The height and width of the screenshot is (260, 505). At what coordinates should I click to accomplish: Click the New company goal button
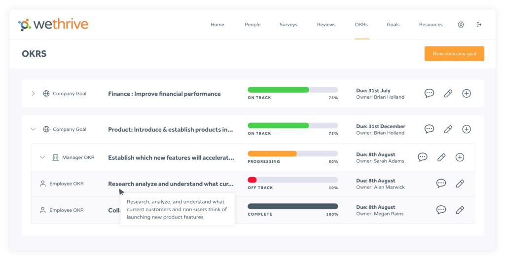coord(454,54)
